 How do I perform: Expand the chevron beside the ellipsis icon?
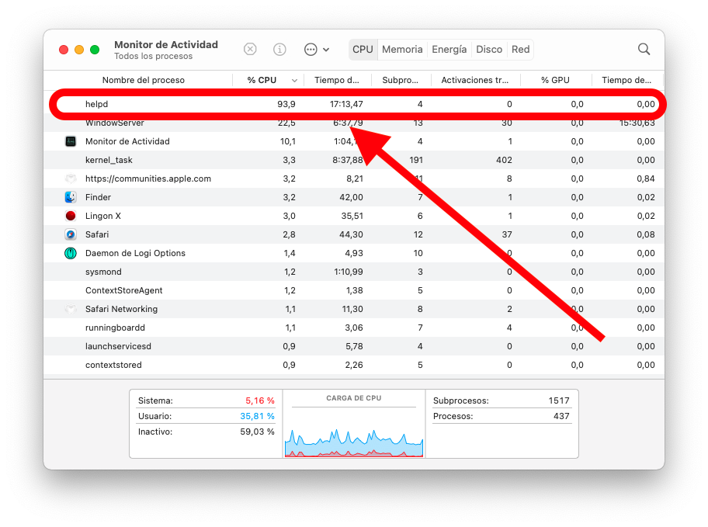tap(326, 50)
